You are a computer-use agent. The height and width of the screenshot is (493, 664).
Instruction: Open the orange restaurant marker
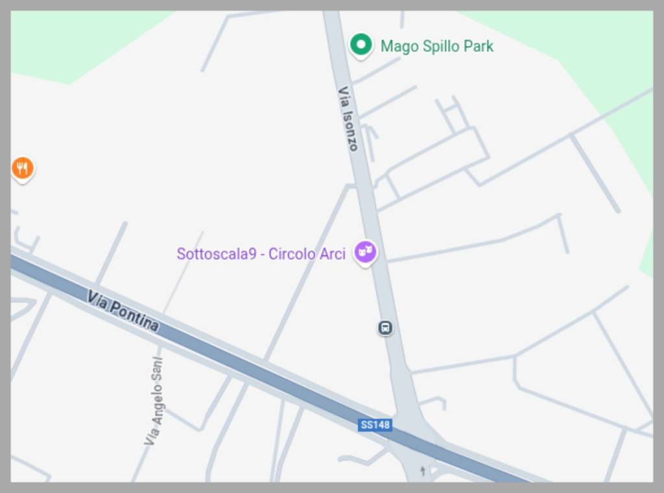pos(23,169)
